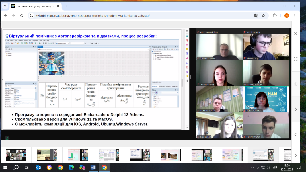Show hidden system tray icons
306x172 pixels.
[x=252, y=167]
